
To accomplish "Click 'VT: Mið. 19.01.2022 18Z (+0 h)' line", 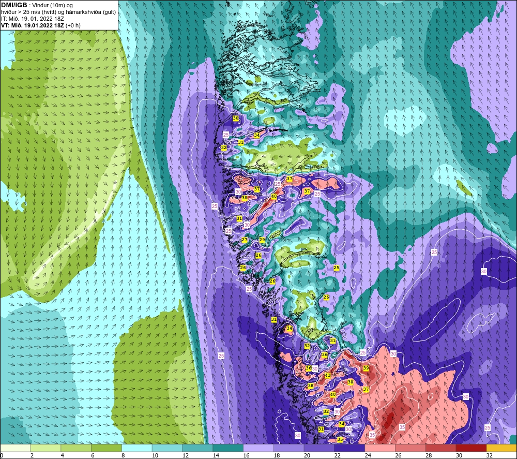I will pyautogui.click(x=40, y=25).
